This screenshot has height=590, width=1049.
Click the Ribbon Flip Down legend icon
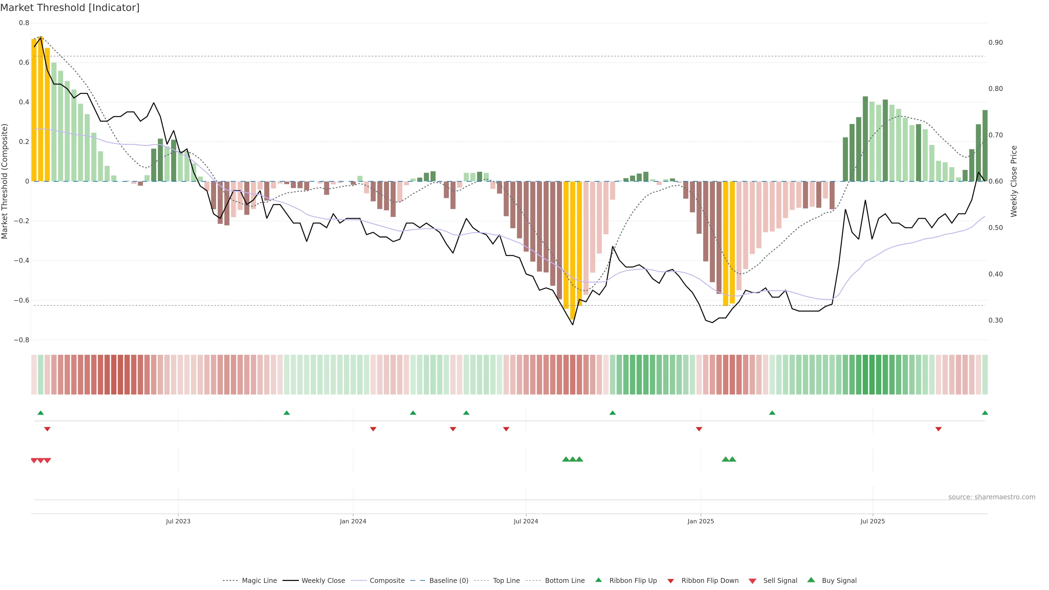coord(671,581)
